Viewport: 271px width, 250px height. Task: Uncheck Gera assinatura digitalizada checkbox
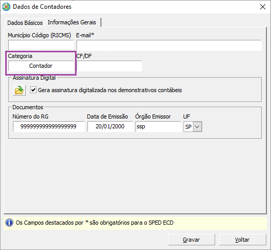33,90
